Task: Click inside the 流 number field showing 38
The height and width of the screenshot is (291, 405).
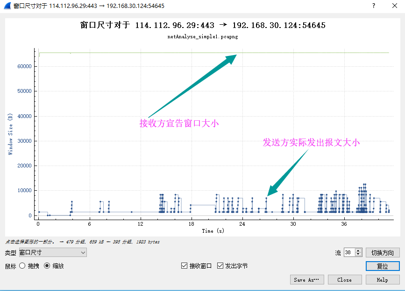Action: (x=349, y=252)
